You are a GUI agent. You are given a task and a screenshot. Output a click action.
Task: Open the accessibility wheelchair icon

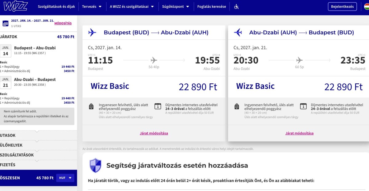tap(236, 6)
